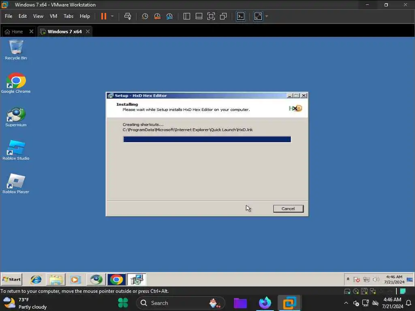Open the VMware Edit menu
Screen dimensions: 415x311
23,16
